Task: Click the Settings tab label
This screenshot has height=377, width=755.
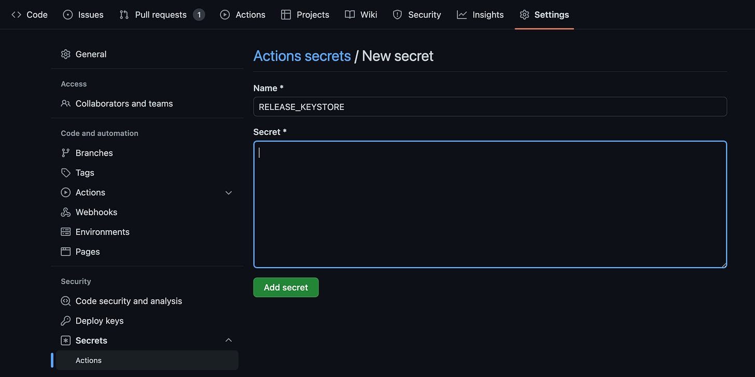Action: point(551,15)
